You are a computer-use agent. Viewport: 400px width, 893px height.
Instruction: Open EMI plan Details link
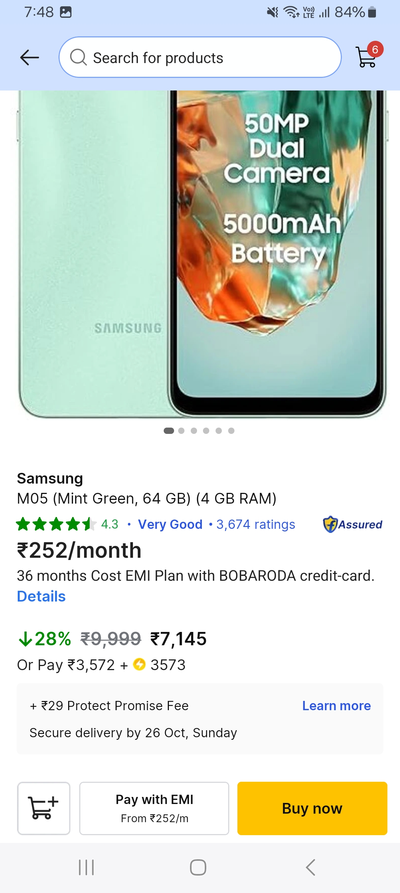[x=41, y=596]
